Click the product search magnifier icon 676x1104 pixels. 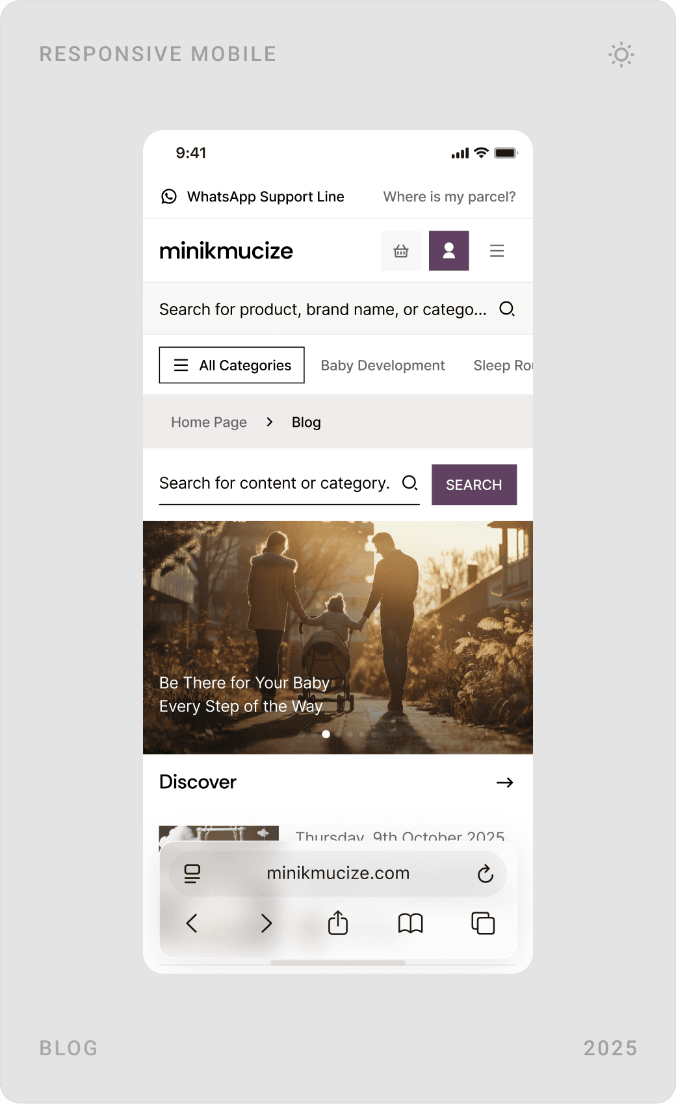(507, 309)
